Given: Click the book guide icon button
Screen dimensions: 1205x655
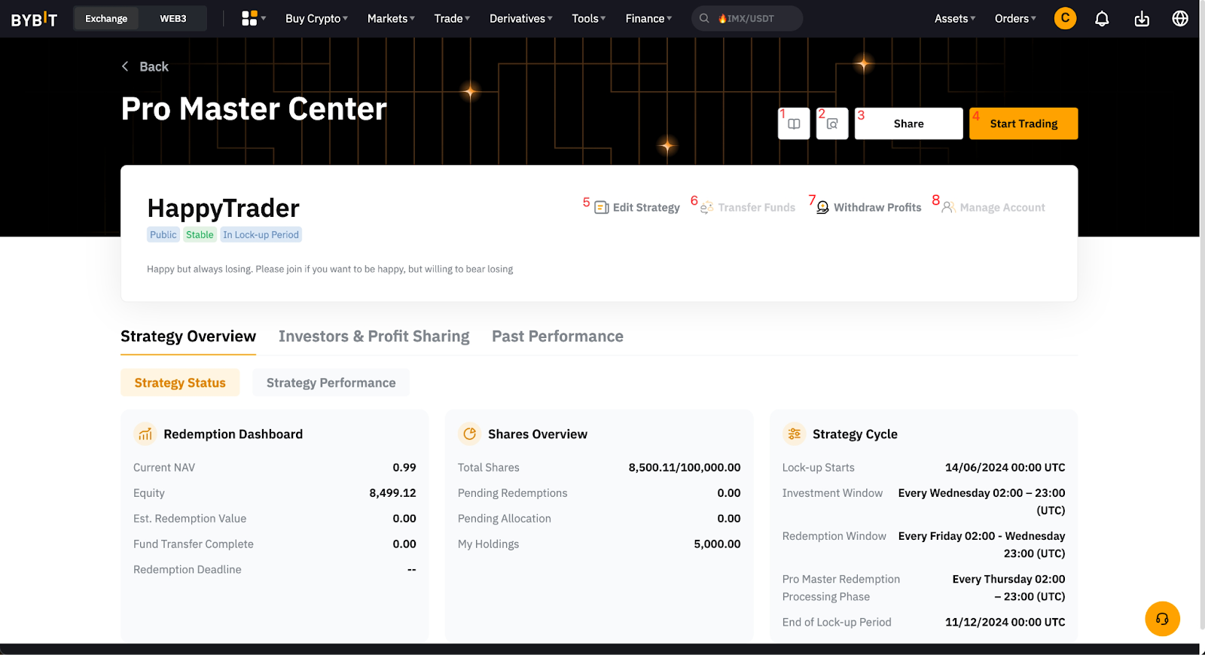Looking at the screenshot, I should coord(794,123).
